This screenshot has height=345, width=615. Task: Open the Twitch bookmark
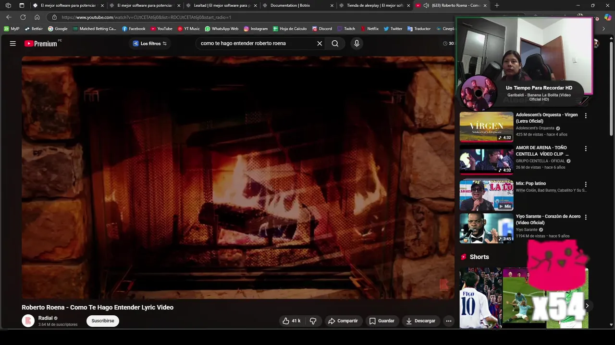tap(346, 29)
